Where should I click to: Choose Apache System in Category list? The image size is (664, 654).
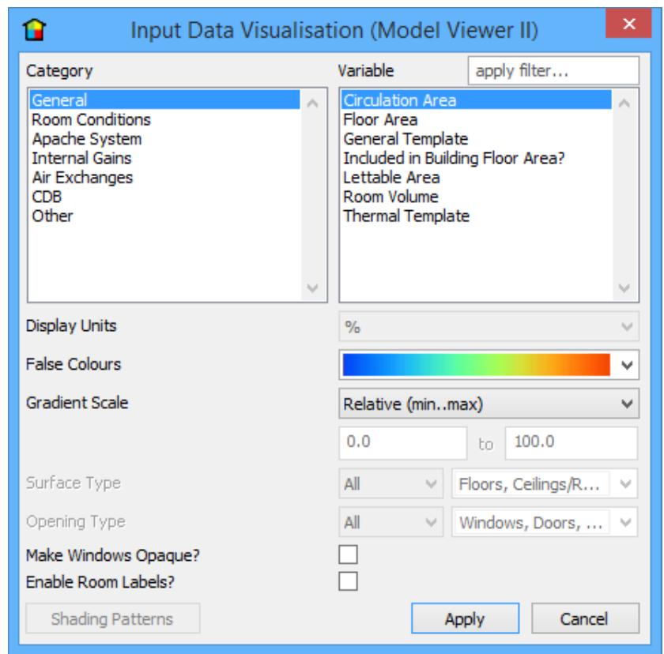(164, 139)
